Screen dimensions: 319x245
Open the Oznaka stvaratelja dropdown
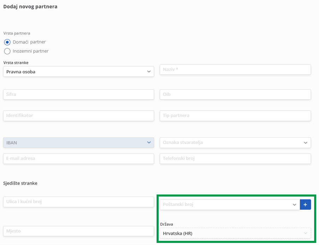coord(235,143)
